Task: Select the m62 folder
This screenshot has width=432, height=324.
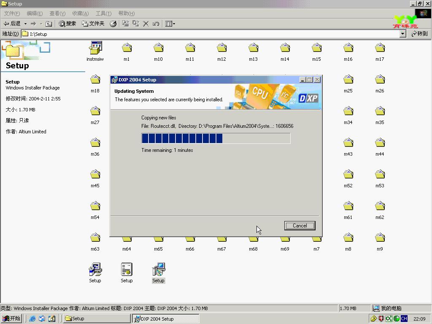Action: (x=380, y=210)
